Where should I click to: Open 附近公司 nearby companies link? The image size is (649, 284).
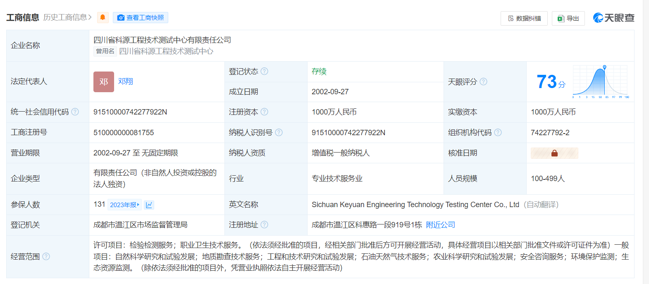(441, 224)
